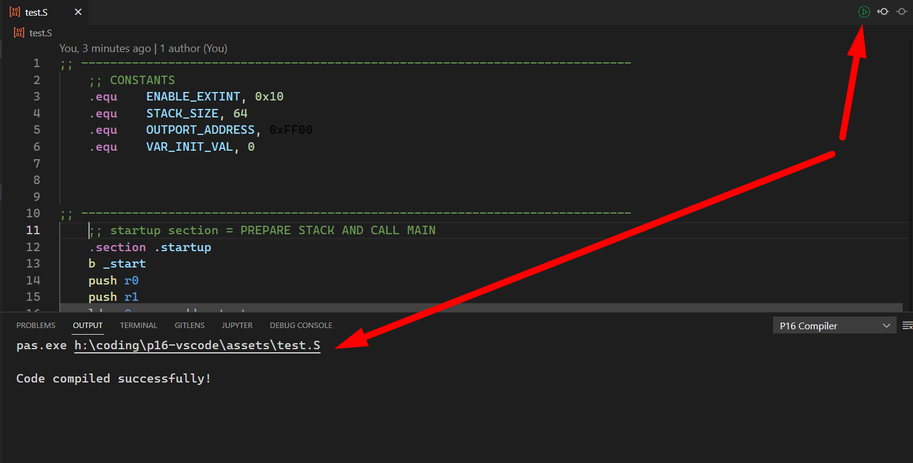Click the "push r0" instruction
This screenshot has height=463, width=913.
coord(113,280)
